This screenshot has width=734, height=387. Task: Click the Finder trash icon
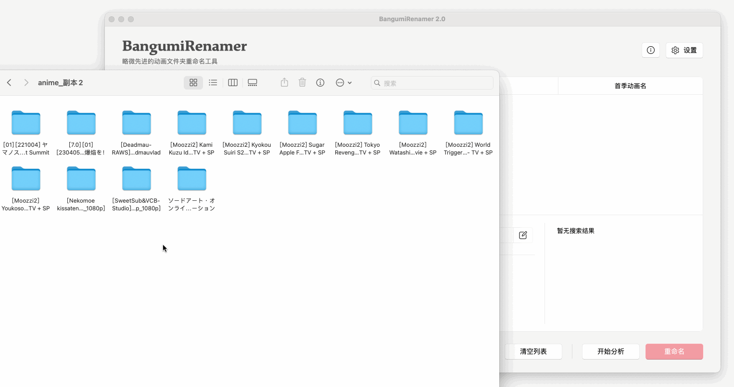point(302,83)
